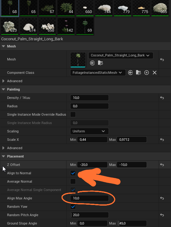Viewport: 171px width, 227px height.
Task: Browse to mesh asset in Content Browser
Action: pos(100,63)
